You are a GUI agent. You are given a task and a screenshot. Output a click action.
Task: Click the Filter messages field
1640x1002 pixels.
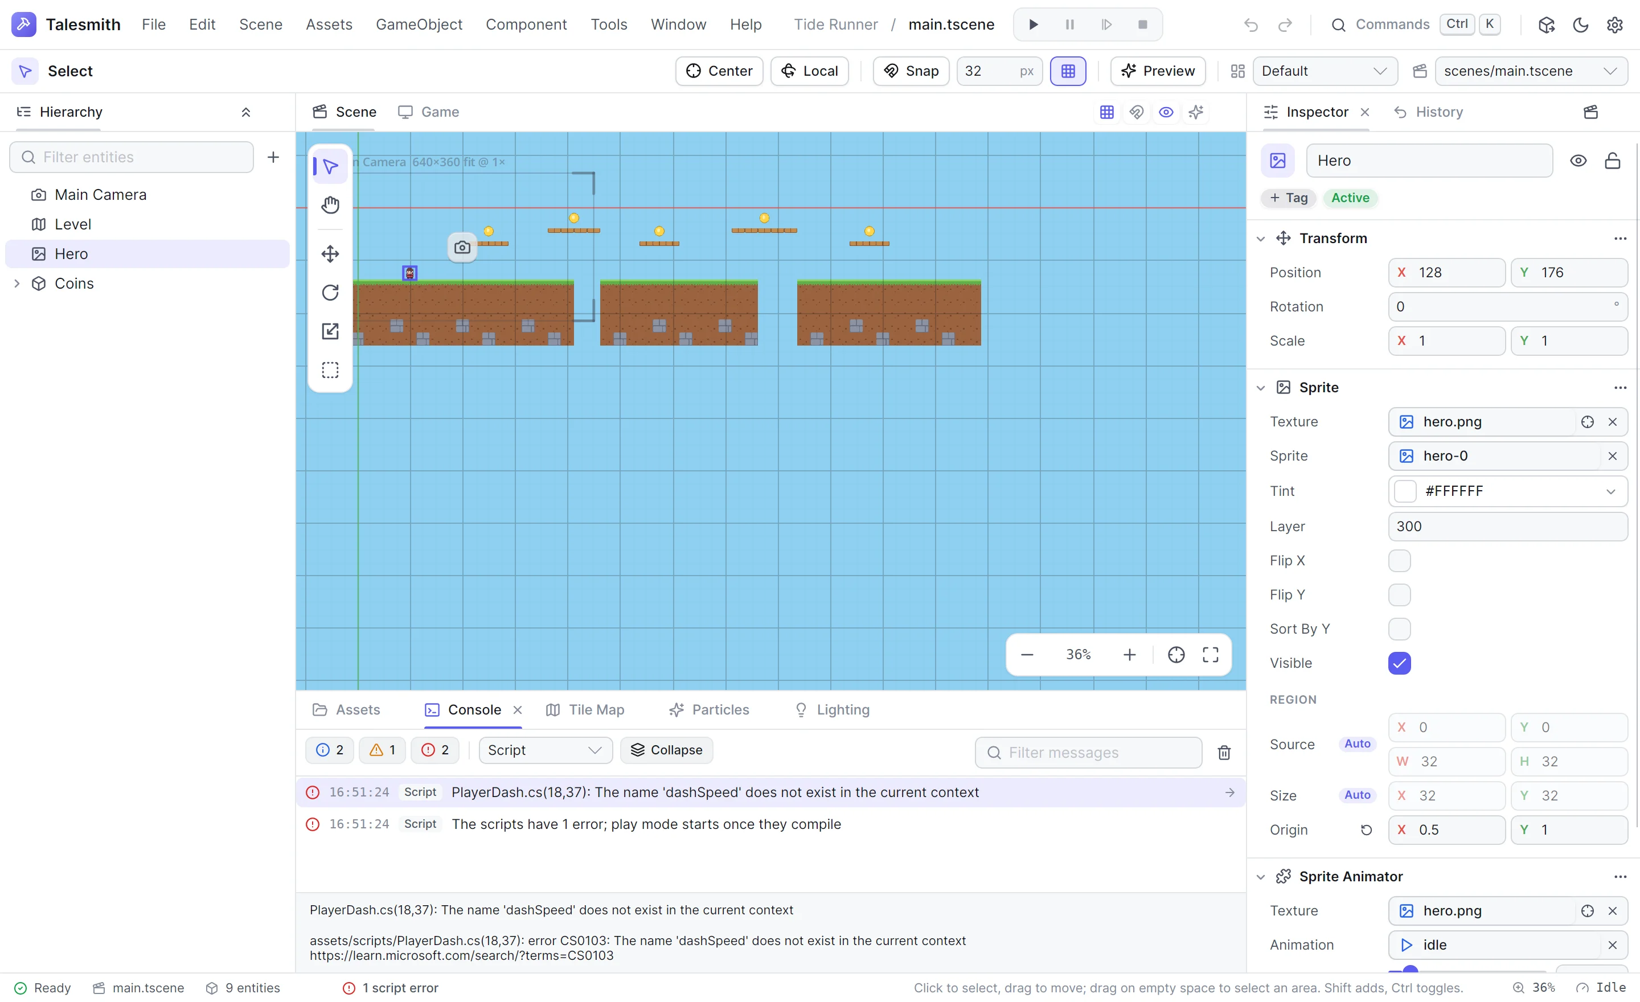[x=1088, y=753]
